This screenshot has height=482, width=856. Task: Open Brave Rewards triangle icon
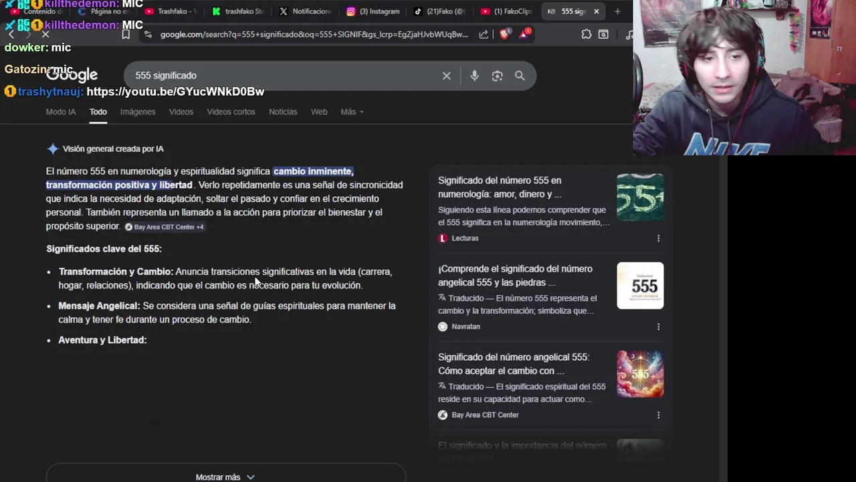525,33
